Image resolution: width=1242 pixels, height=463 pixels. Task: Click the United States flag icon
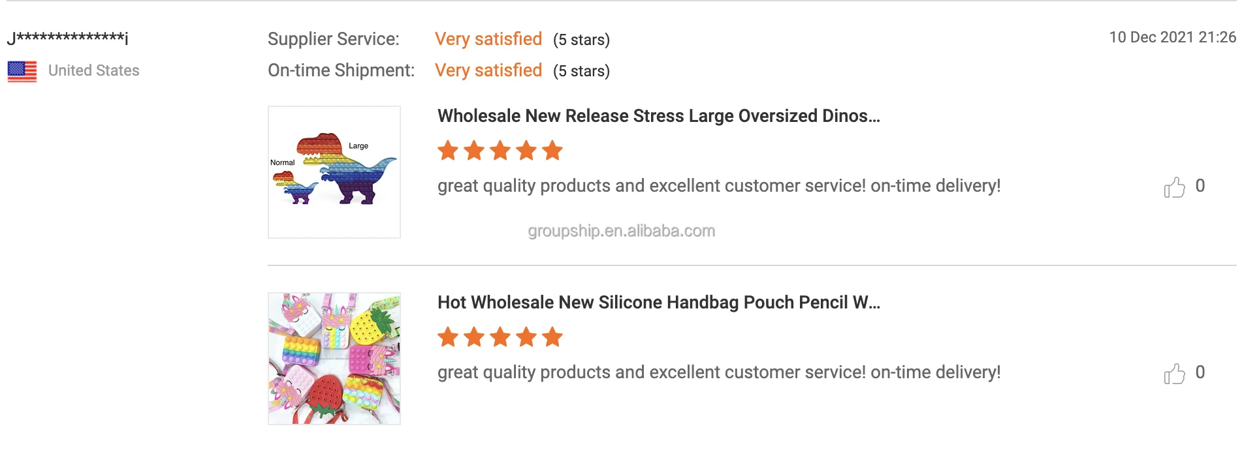pos(22,71)
